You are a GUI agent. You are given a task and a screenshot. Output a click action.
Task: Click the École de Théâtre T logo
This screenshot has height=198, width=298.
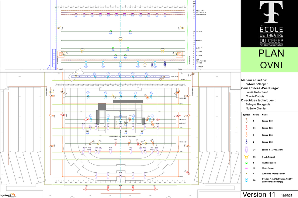coord(271,12)
